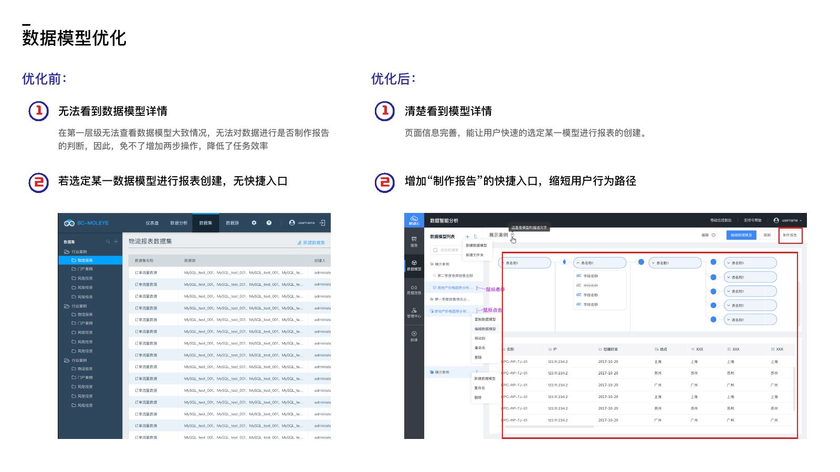
Task: Click the blue 编辑数据模型 button
Action: pos(741,235)
